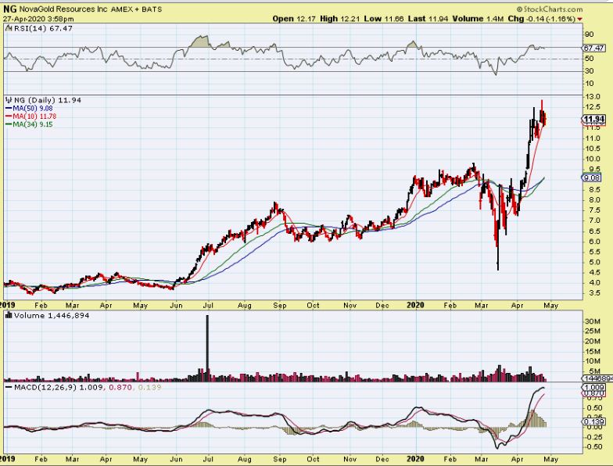Viewport: 613px width, 466px height.
Task: Click the AMEX + BATS exchange label
Action: pyautogui.click(x=136, y=9)
